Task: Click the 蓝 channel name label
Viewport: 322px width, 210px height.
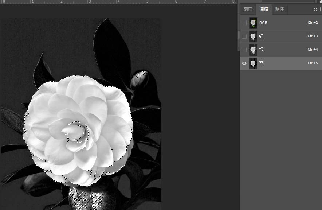Action: coord(262,63)
